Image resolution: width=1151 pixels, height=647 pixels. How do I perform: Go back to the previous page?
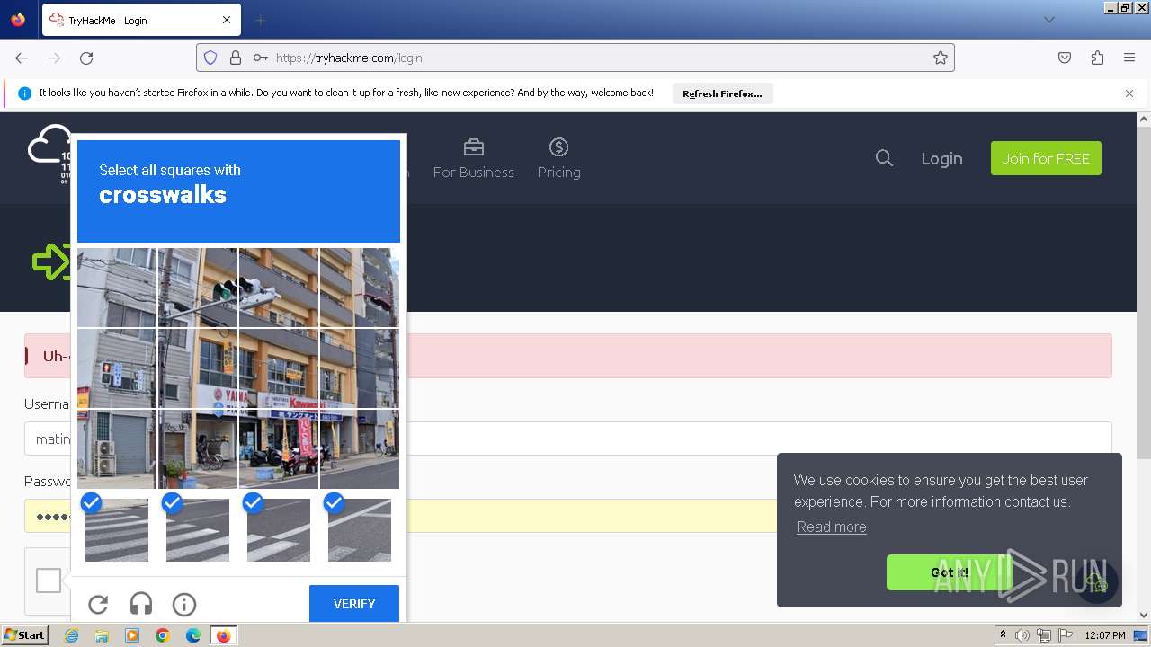[22, 58]
